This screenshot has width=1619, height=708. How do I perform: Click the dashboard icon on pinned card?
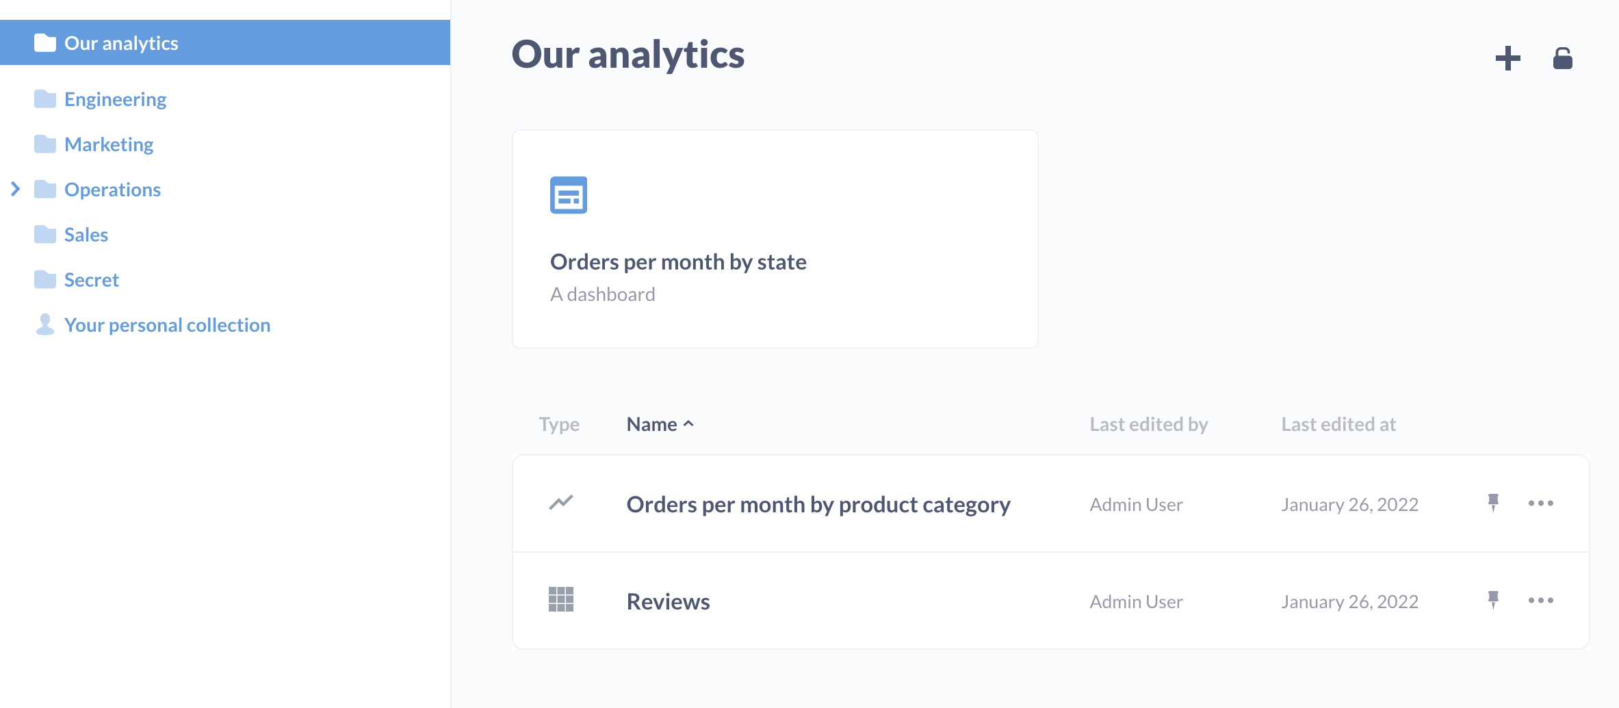click(569, 195)
